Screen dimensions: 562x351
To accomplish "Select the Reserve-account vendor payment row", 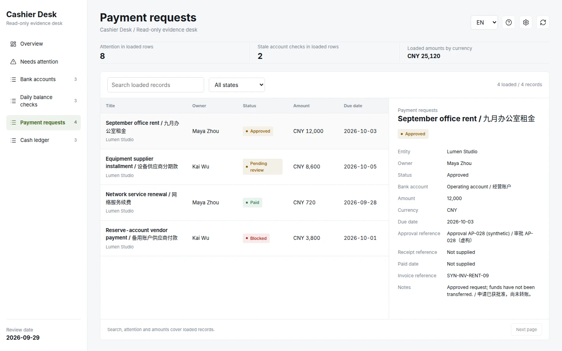I will click(244, 238).
